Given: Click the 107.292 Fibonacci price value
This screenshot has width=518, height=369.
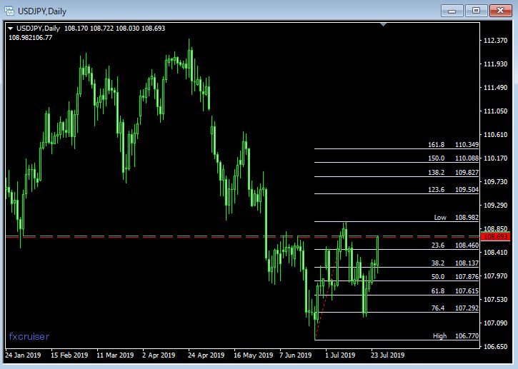Looking at the screenshot, I should (x=467, y=308).
